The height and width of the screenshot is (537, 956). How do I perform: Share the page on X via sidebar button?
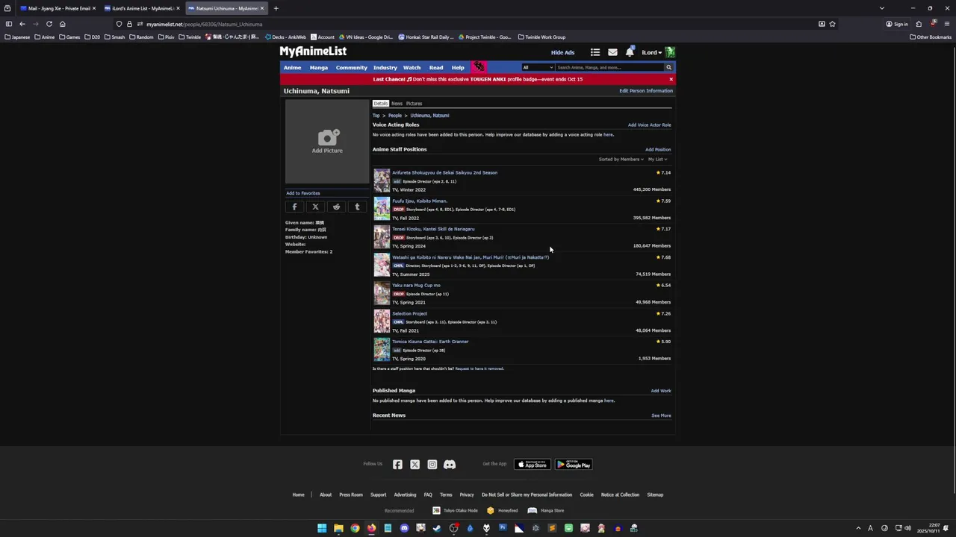pos(315,207)
